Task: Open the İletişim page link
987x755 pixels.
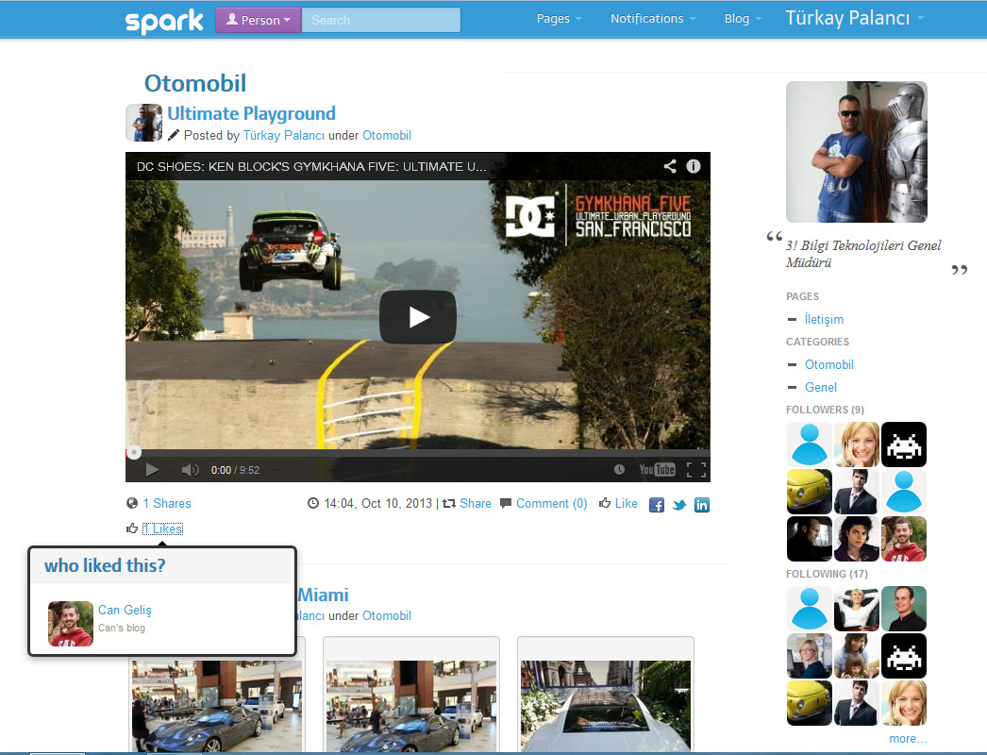Action: (824, 319)
